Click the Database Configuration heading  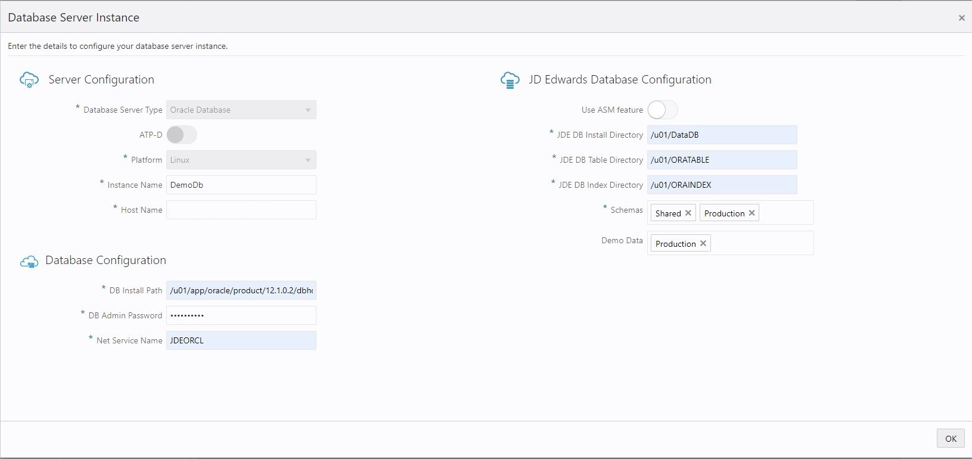(105, 260)
